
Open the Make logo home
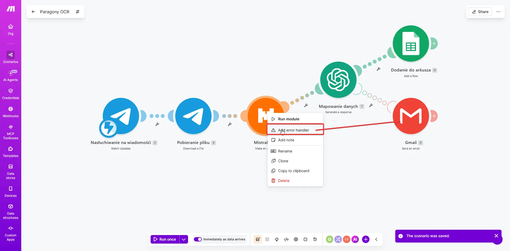pos(11,9)
